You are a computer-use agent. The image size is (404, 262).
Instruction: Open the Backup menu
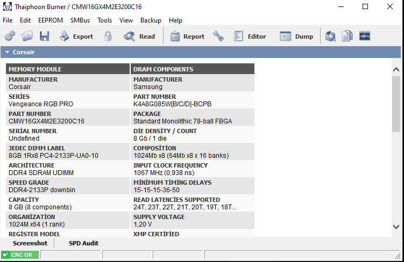151,20
